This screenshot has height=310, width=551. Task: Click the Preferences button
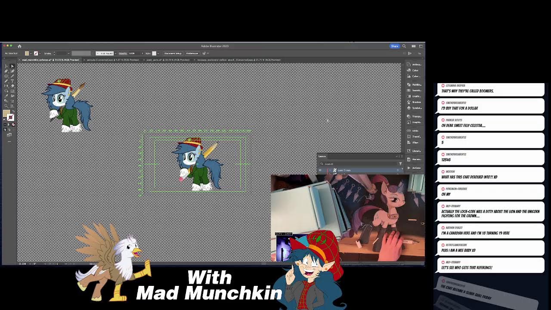pos(192,53)
